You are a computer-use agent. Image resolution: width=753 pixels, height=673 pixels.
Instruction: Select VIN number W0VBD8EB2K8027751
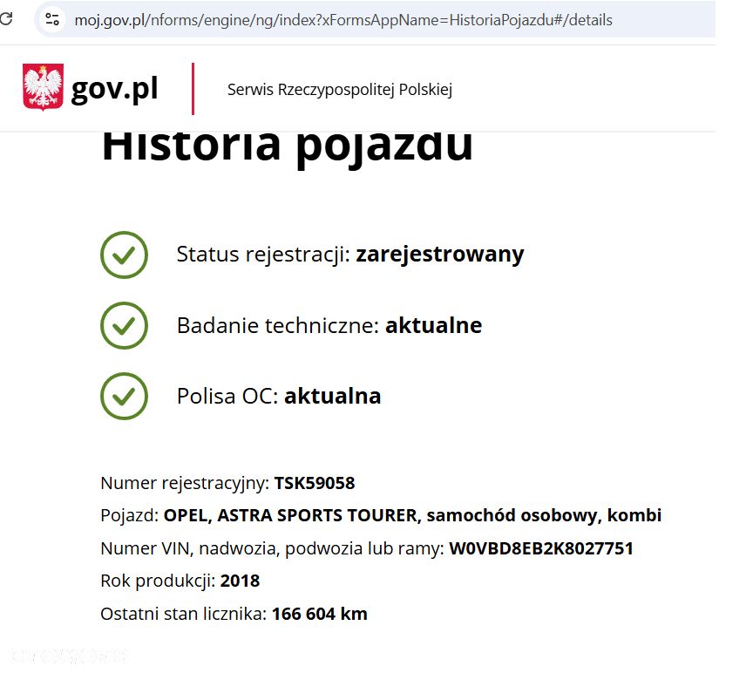[x=541, y=548]
